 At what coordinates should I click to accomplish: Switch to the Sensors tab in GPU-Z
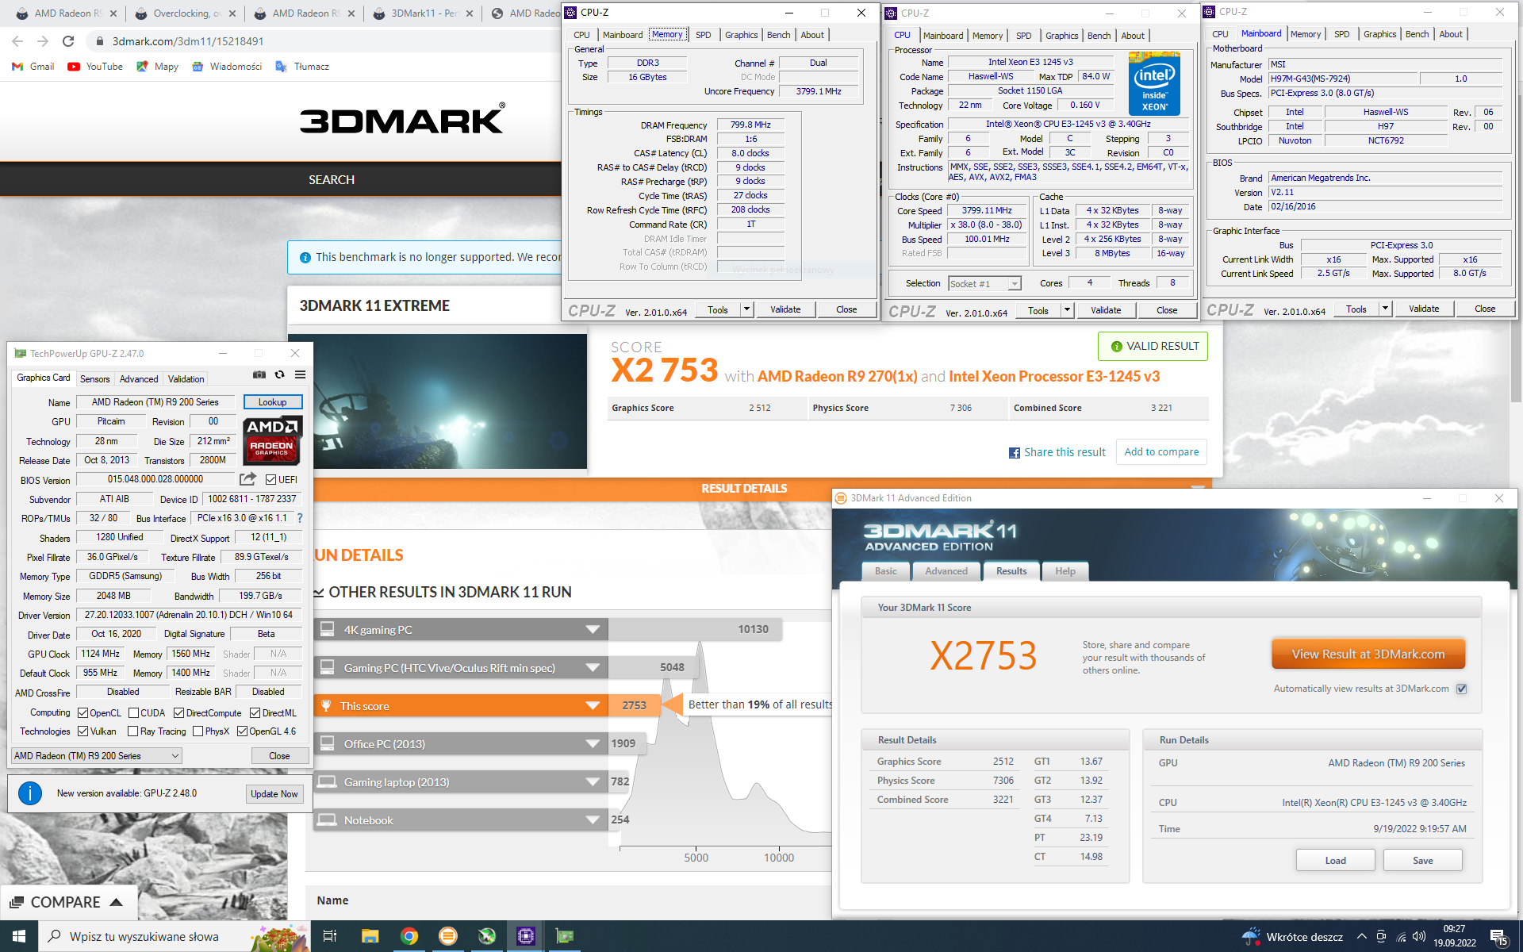coord(94,379)
